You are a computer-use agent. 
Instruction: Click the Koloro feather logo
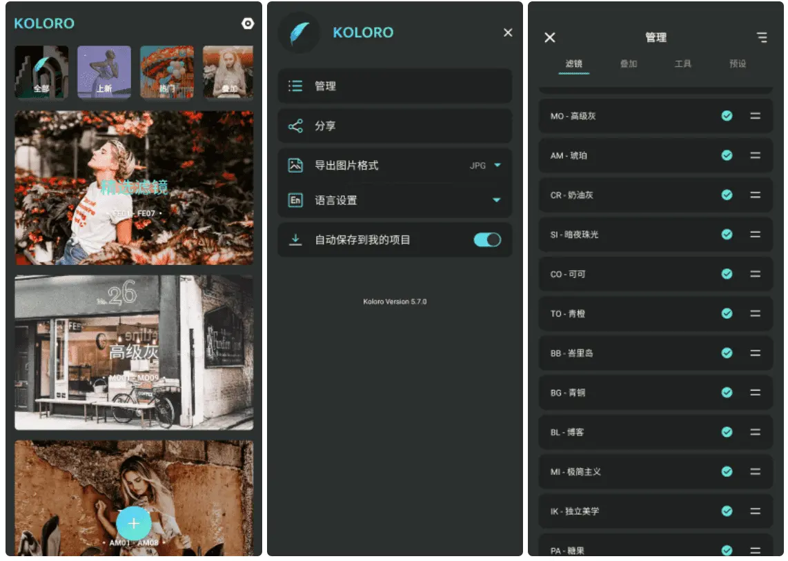pyautogui.click(x=299, y=33)
